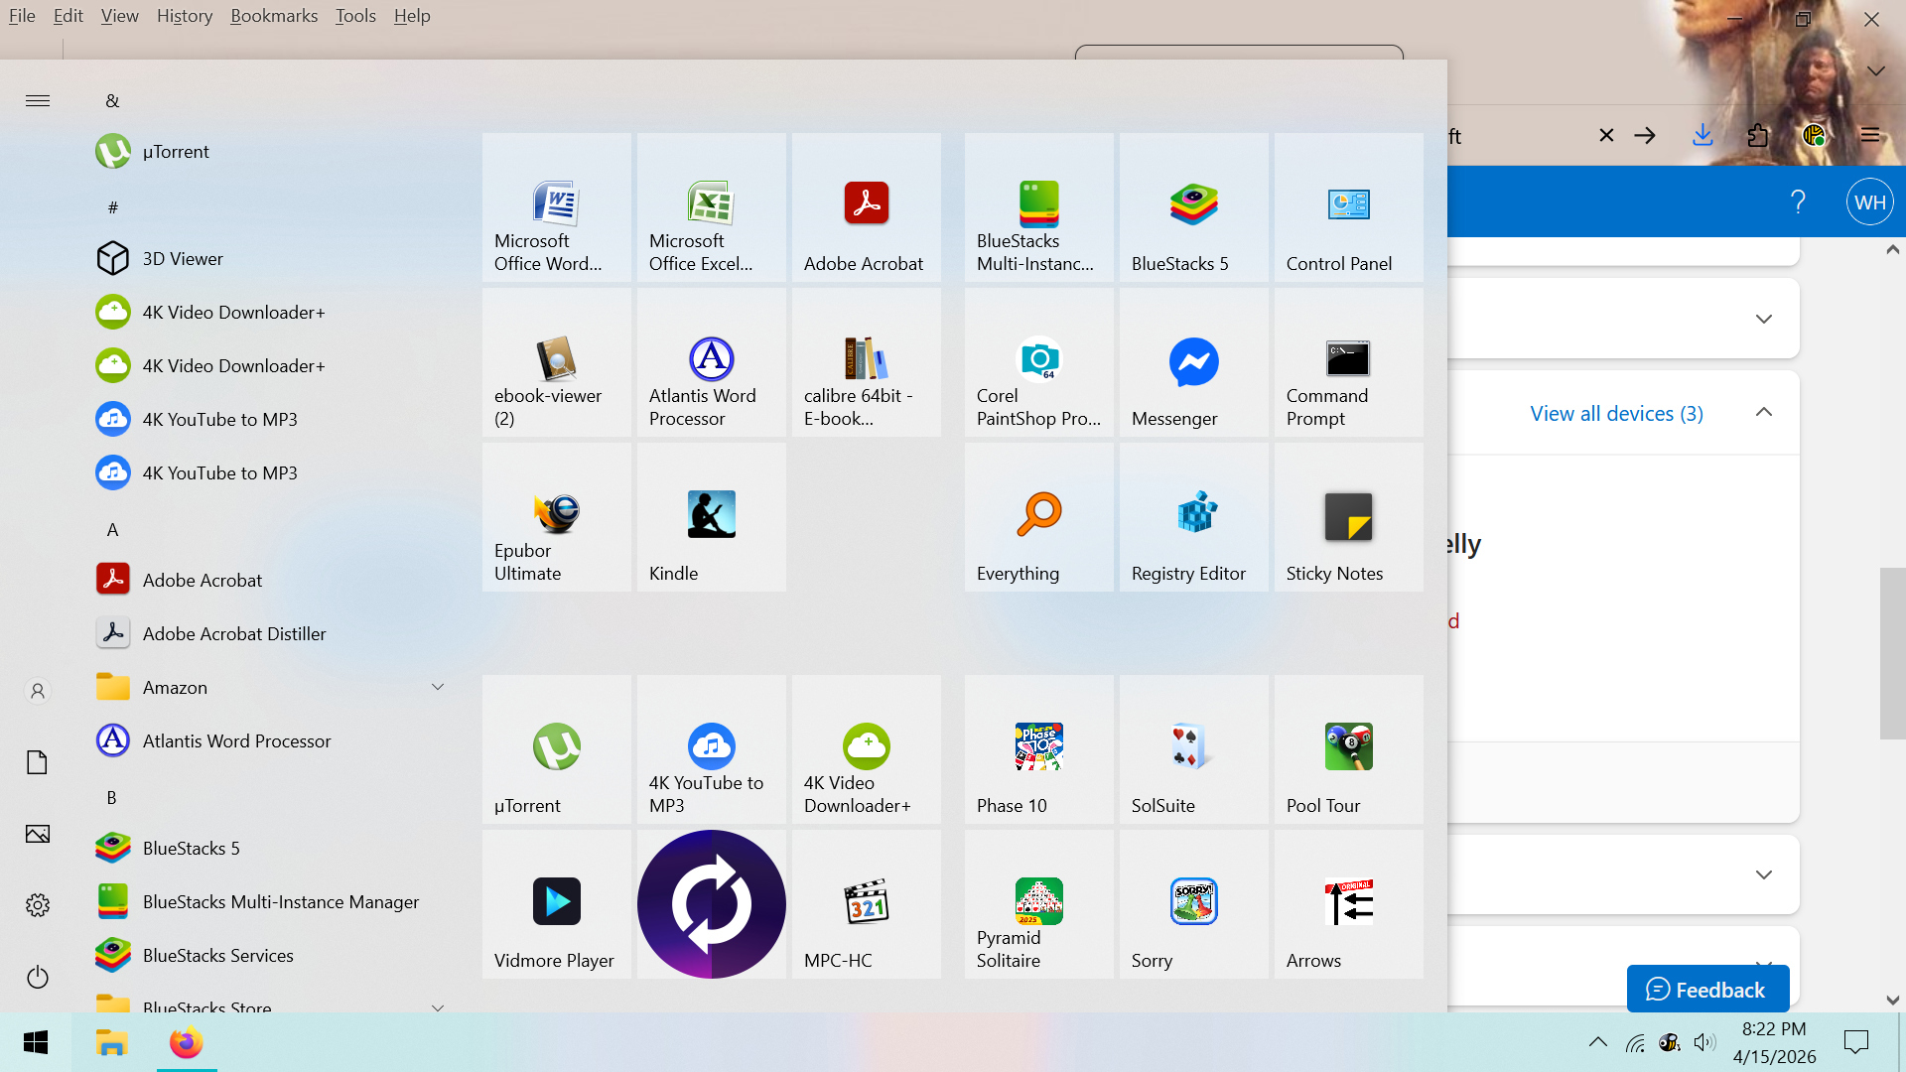Open the Firefox extensions puzzle icon
Image resolution: width=1906 pixels, height=1072 pixels.
pyautogui.click(x=1758, y=135)
